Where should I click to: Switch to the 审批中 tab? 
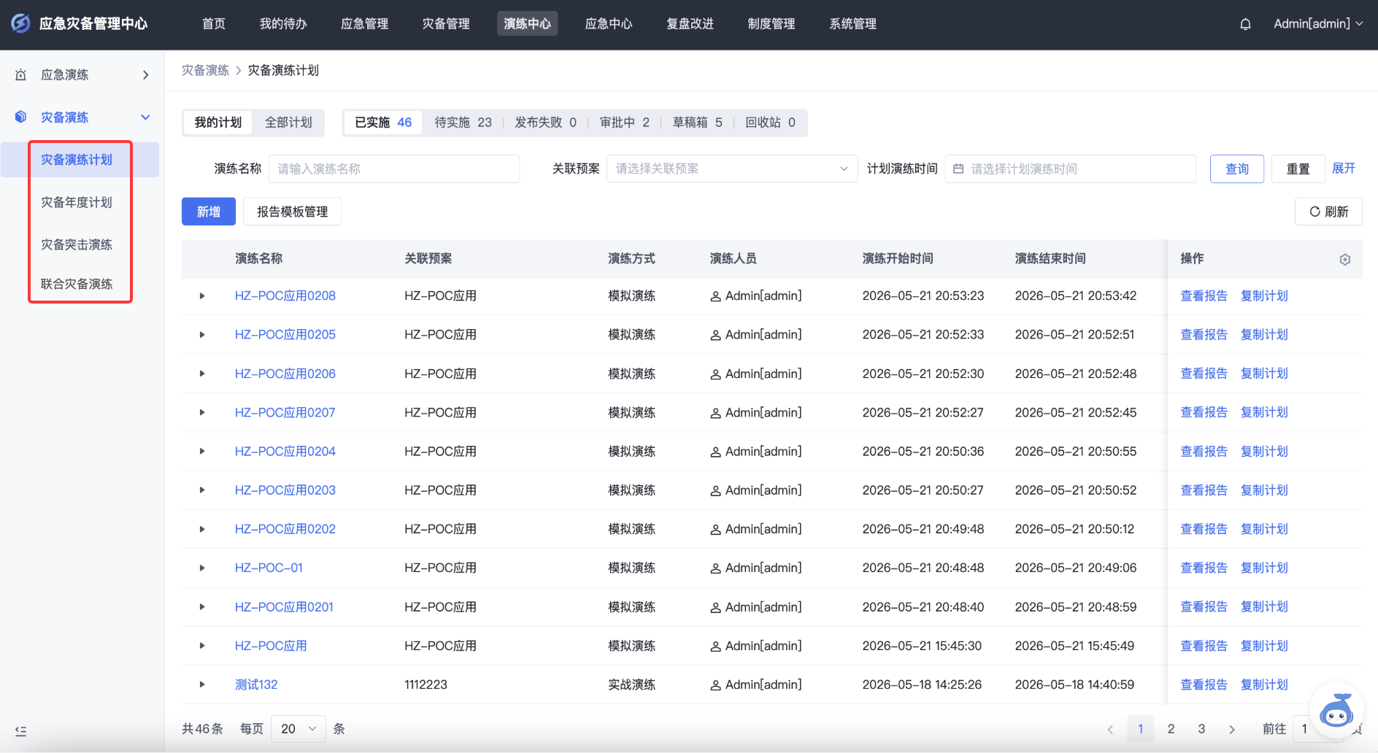625,123
